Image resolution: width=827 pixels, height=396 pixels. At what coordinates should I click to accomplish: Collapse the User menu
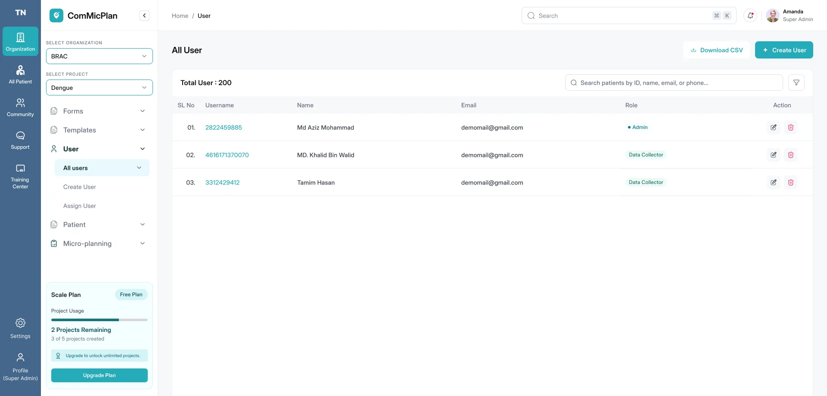click(x=99, y=149)
